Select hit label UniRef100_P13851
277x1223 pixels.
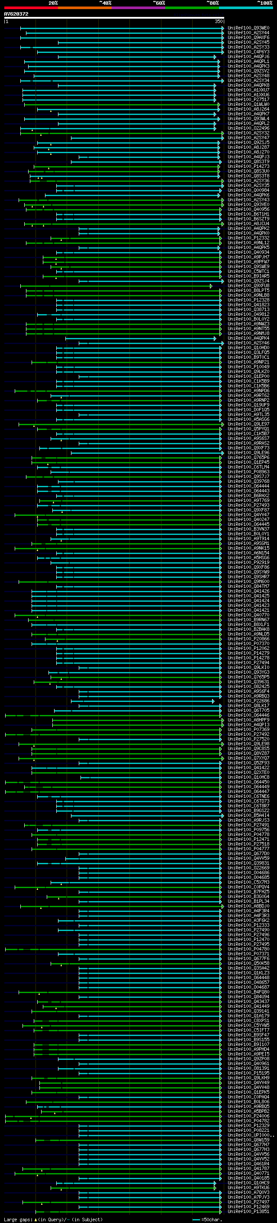248,1212
